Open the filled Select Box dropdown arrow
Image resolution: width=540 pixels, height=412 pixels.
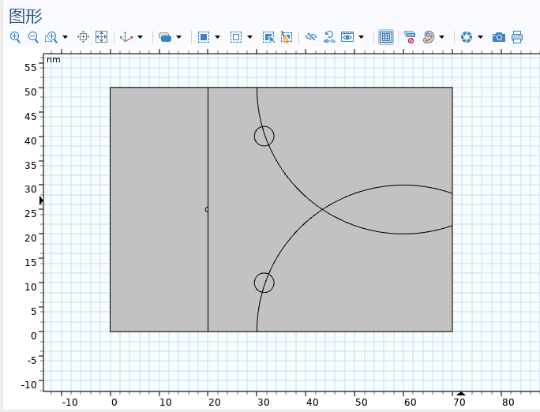click(x=217, y=37)
